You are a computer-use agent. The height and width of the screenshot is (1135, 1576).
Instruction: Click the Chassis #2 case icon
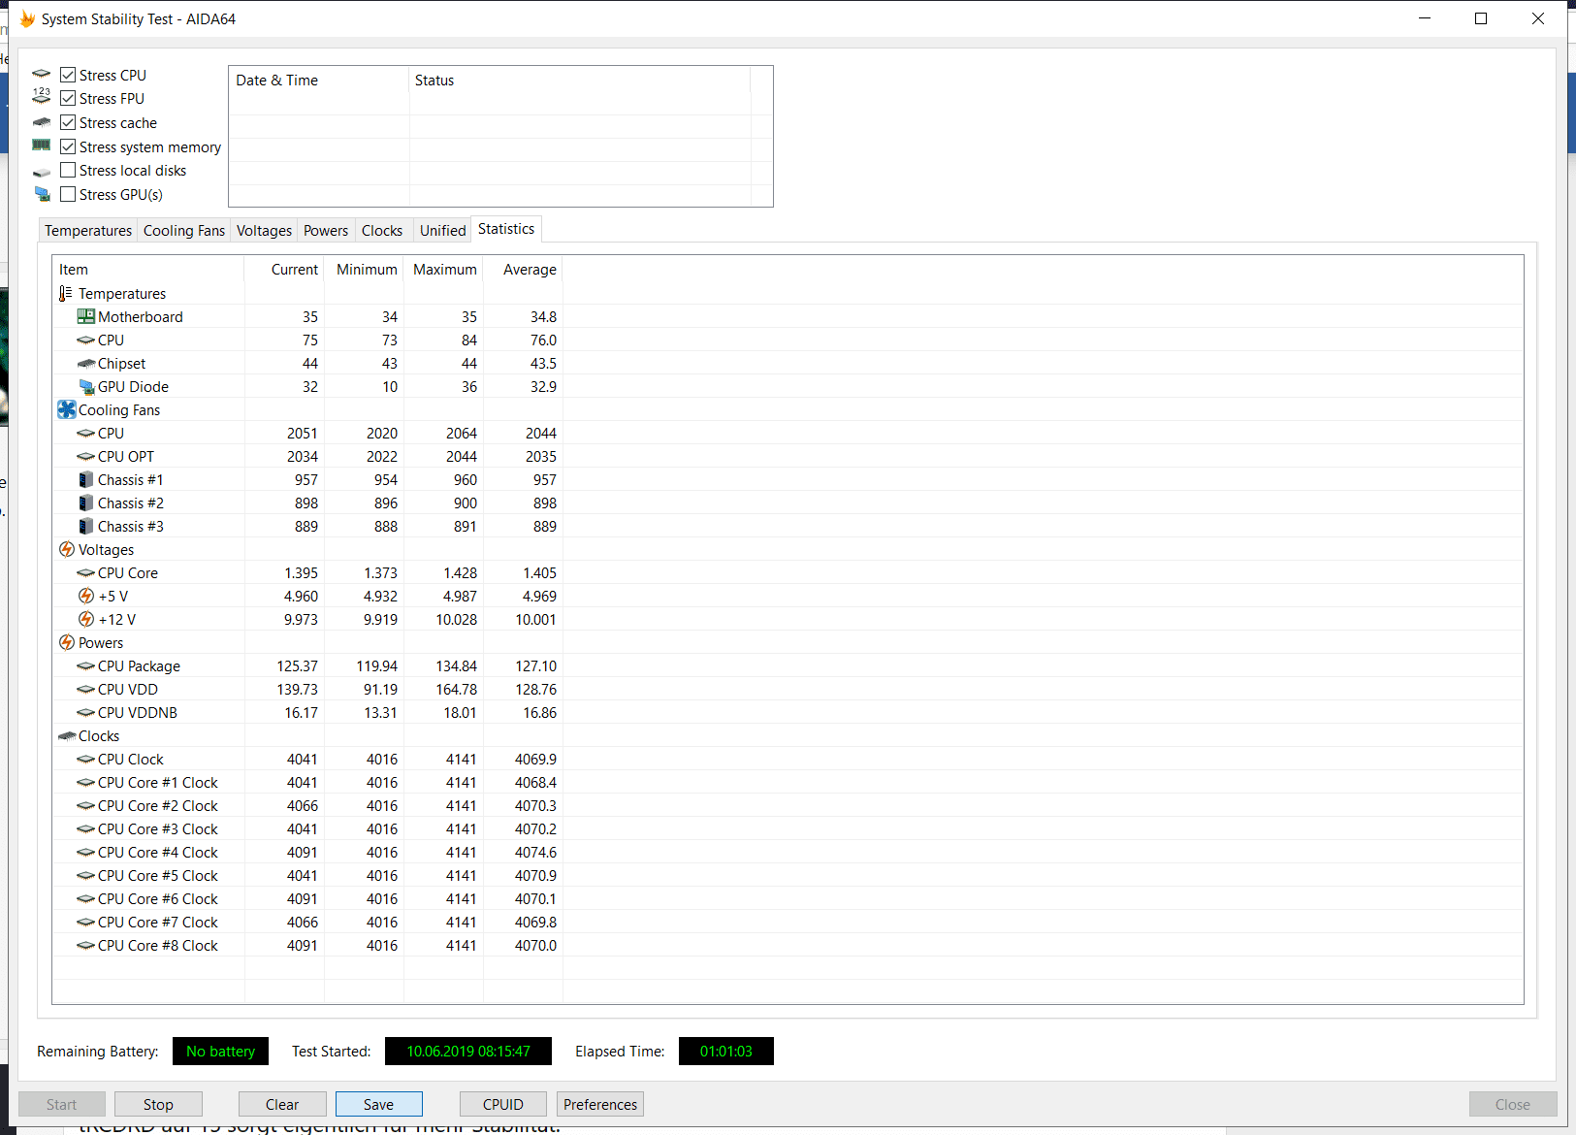(x=86, y=503)
